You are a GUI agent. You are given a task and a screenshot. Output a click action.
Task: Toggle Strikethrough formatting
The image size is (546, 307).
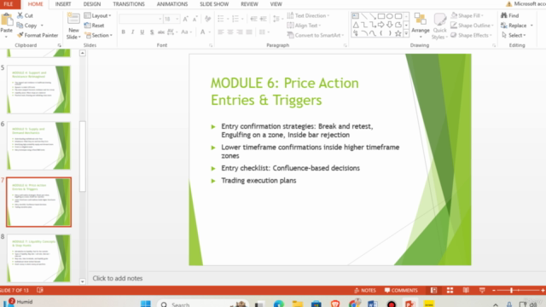pyautogui.click(x=161, y=32)
